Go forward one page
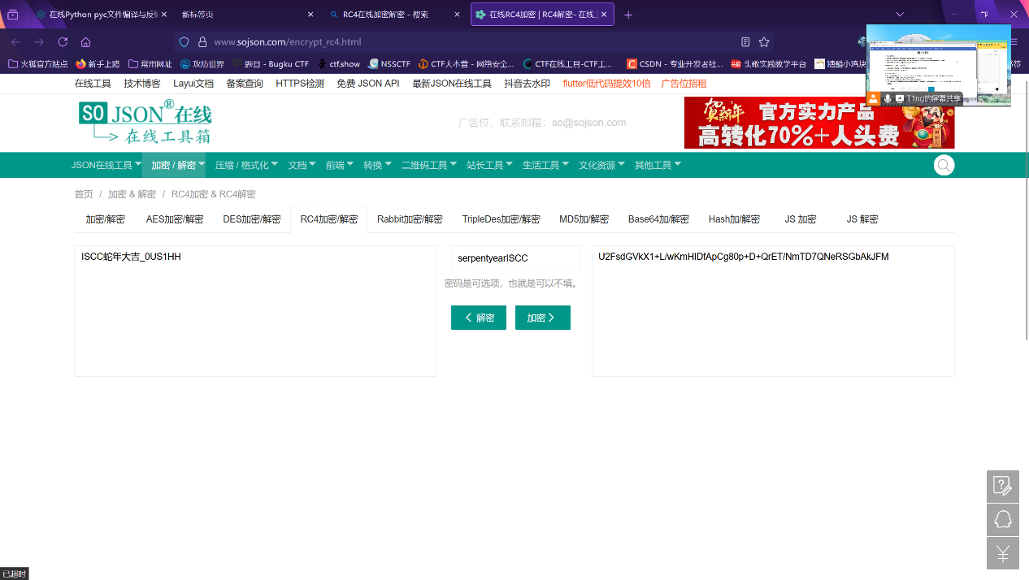Screen dimensions: 1029x580 (x=39, y=42)
